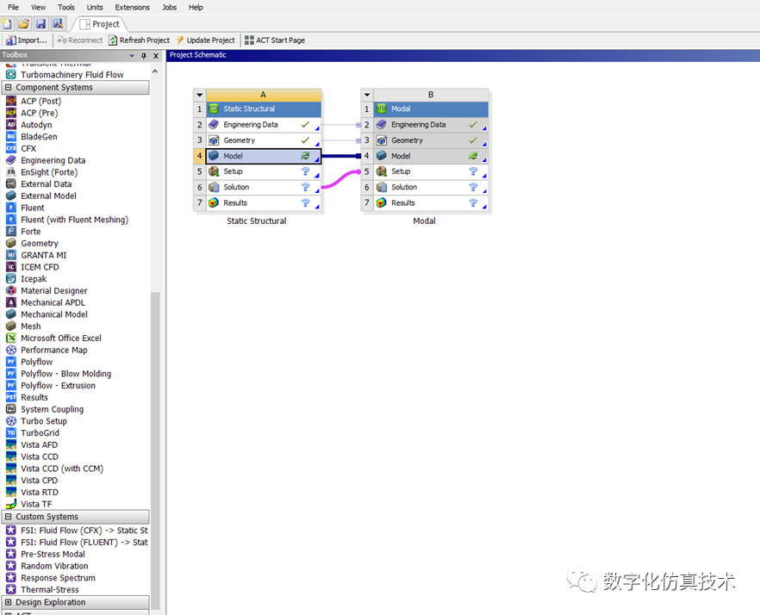Image resolution: width=760 pixels, height=615 pixels.
Task: Expand the Design Exploration section
Action: [x=9, y=602]
